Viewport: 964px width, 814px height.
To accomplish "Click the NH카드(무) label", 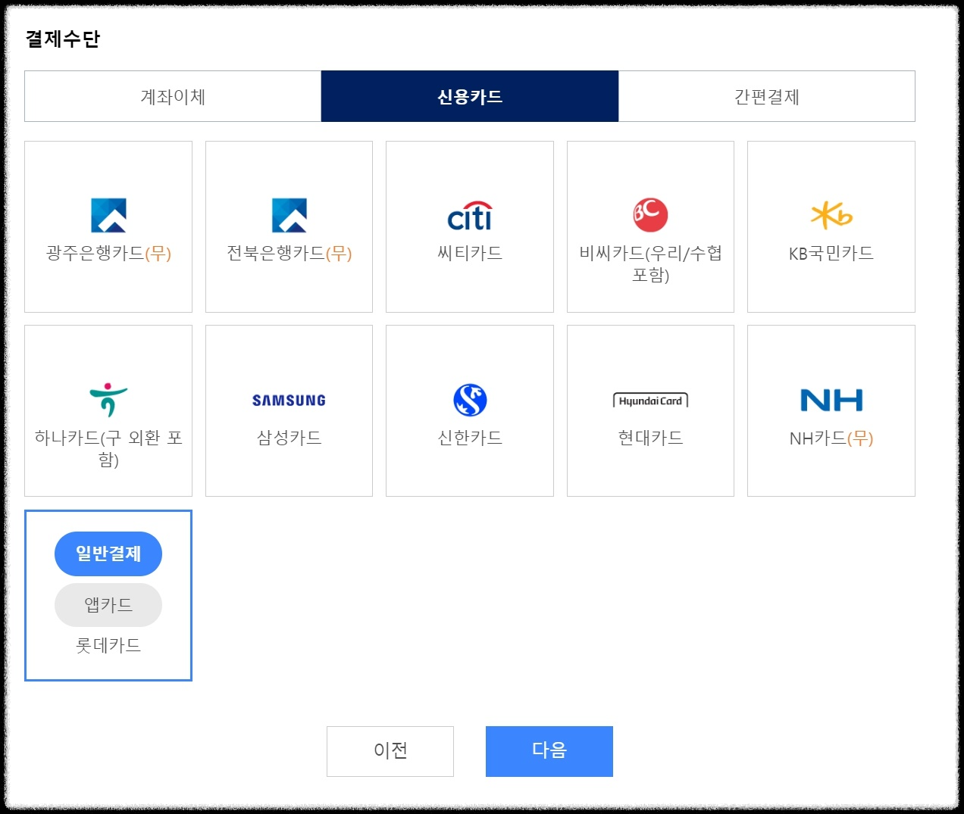I will point(831,438).
